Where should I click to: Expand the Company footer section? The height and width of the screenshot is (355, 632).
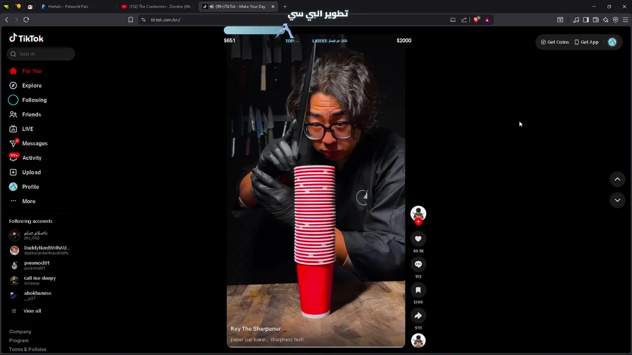(x=20, y=332)
